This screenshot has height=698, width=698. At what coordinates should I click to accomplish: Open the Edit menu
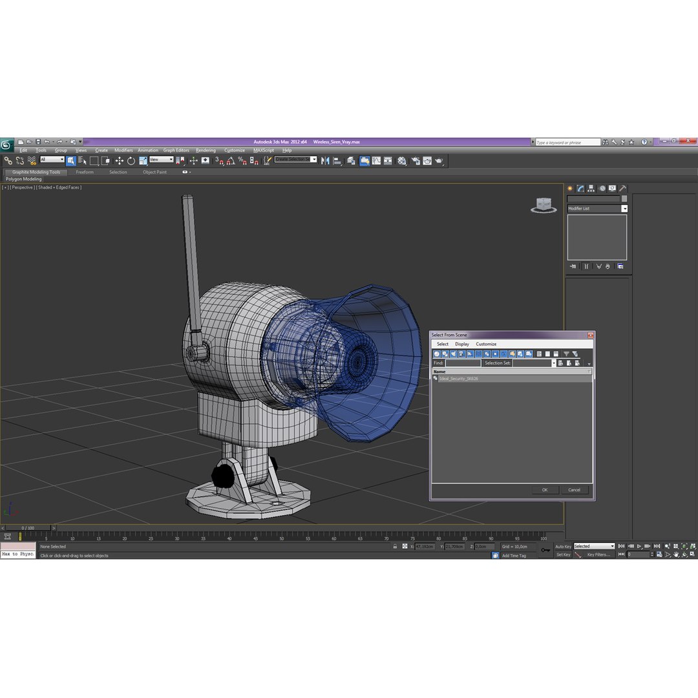pos(24,151)
